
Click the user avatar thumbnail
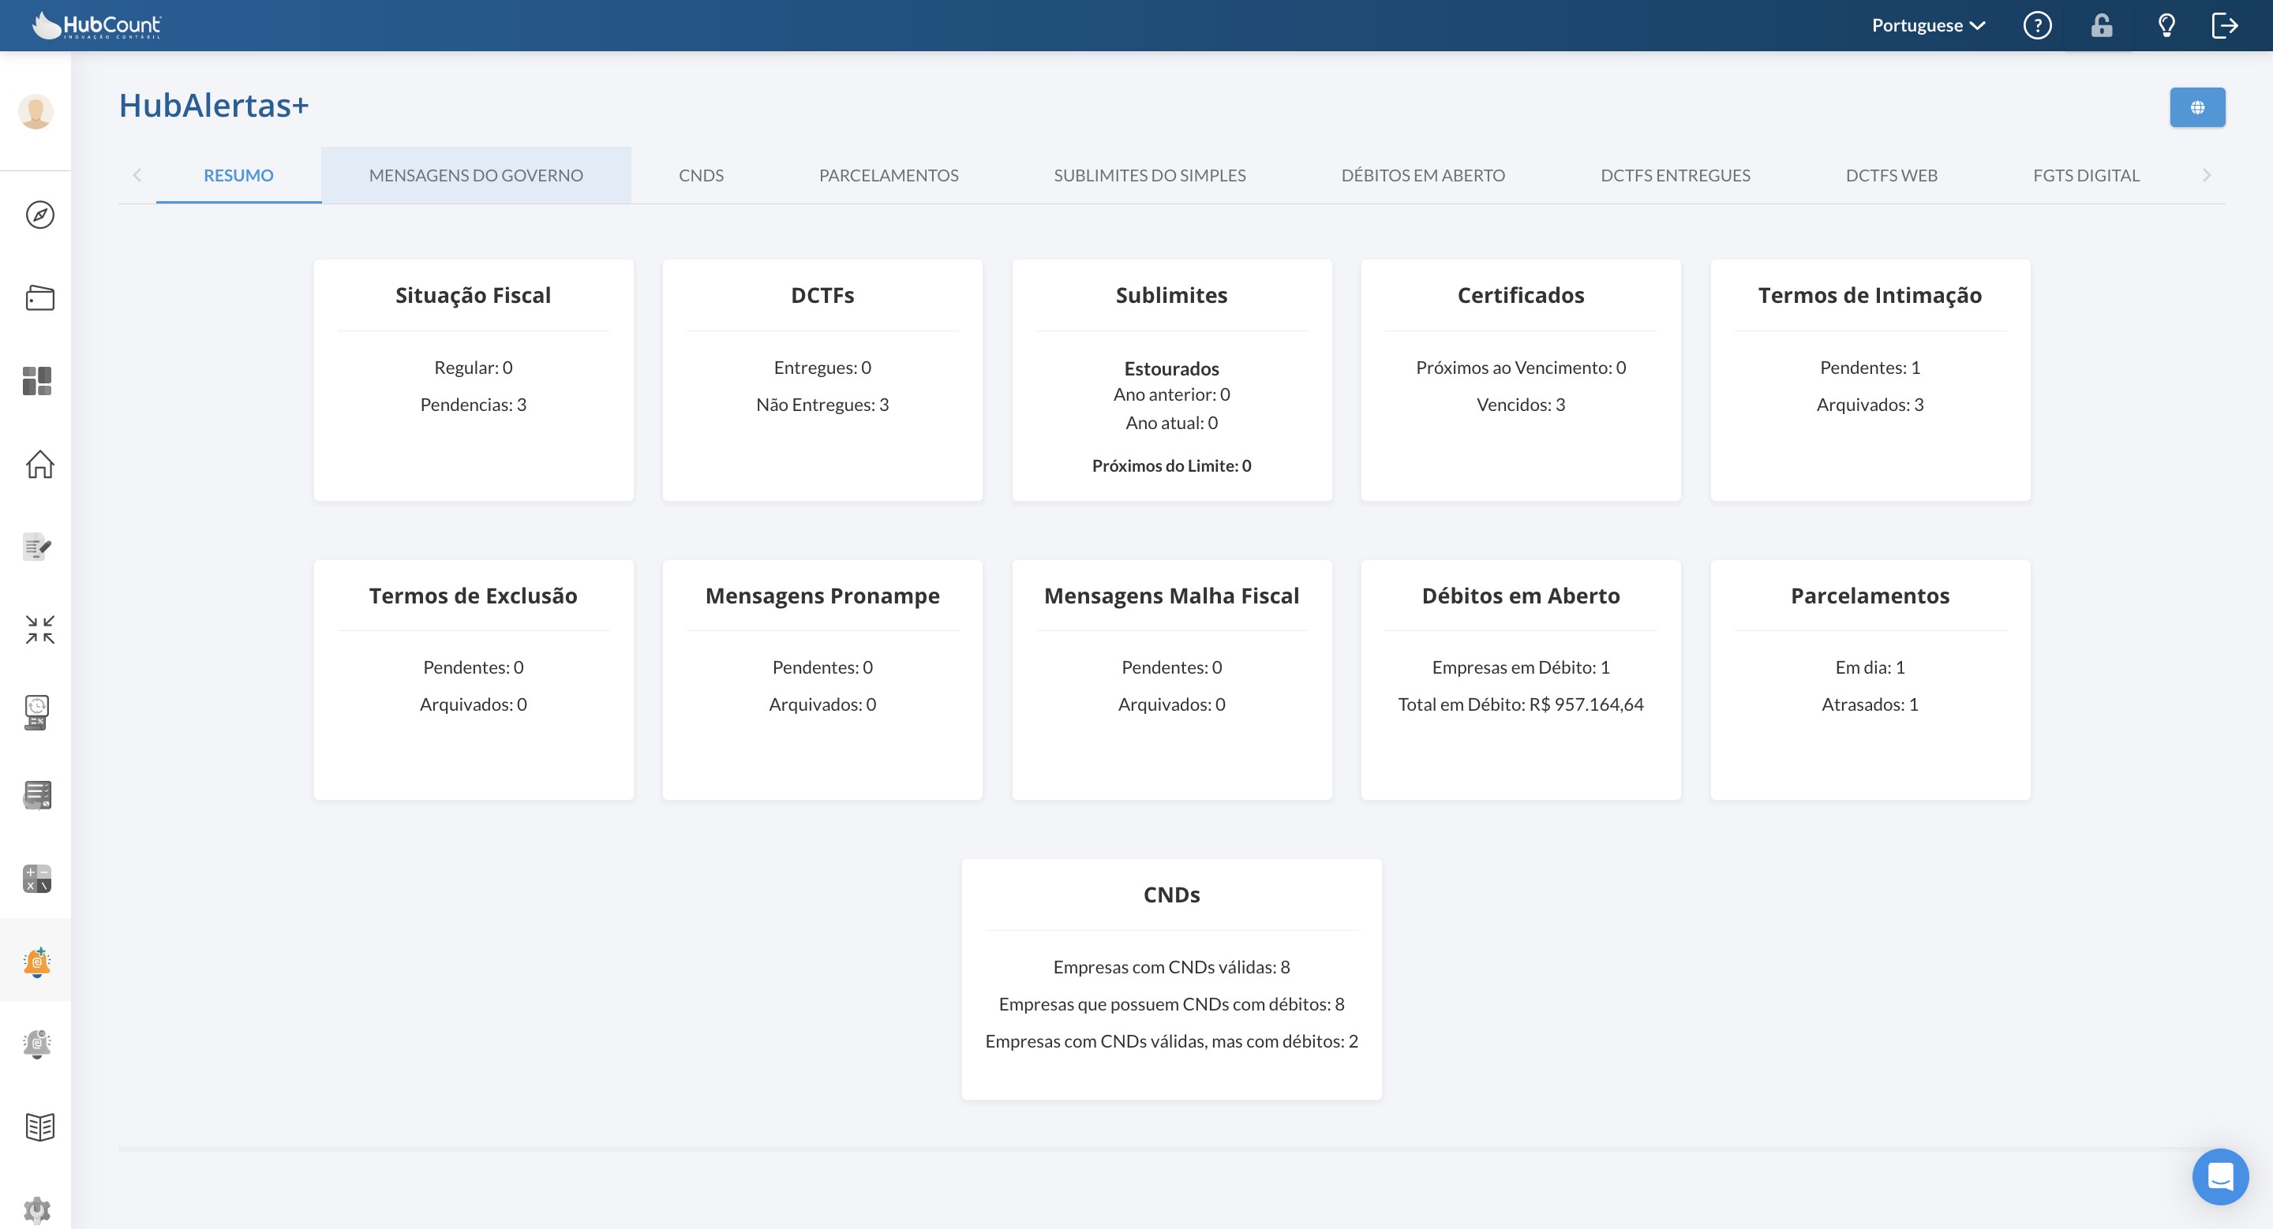(x=36, y=112)
